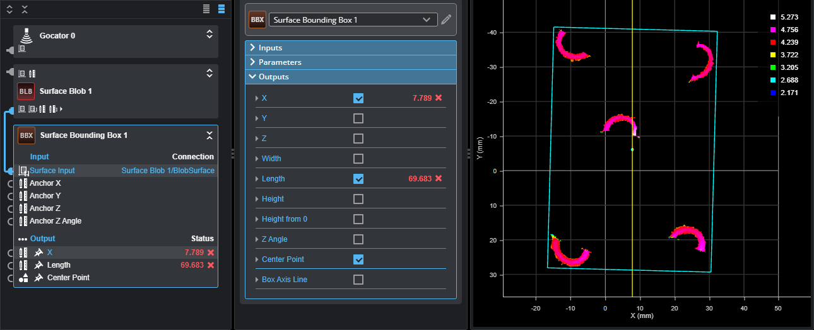Expand all tools in the tool list

point(9,9)
